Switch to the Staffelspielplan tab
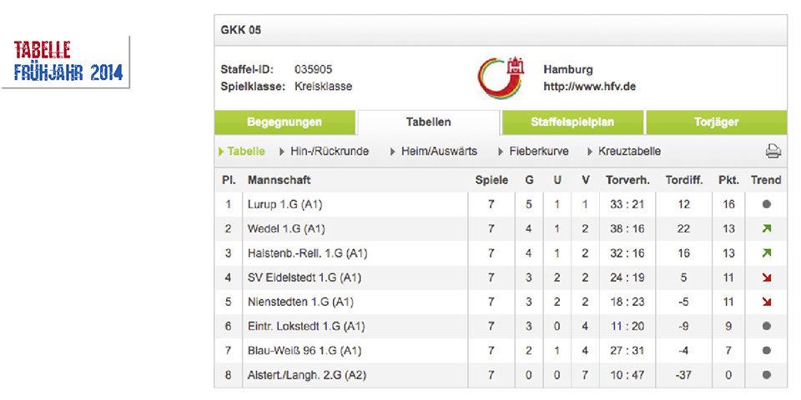 (572, 122)
